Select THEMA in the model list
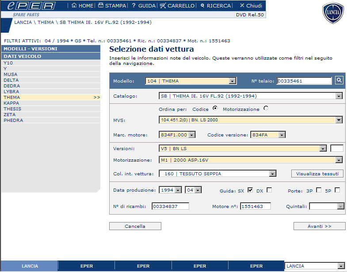 51,97
